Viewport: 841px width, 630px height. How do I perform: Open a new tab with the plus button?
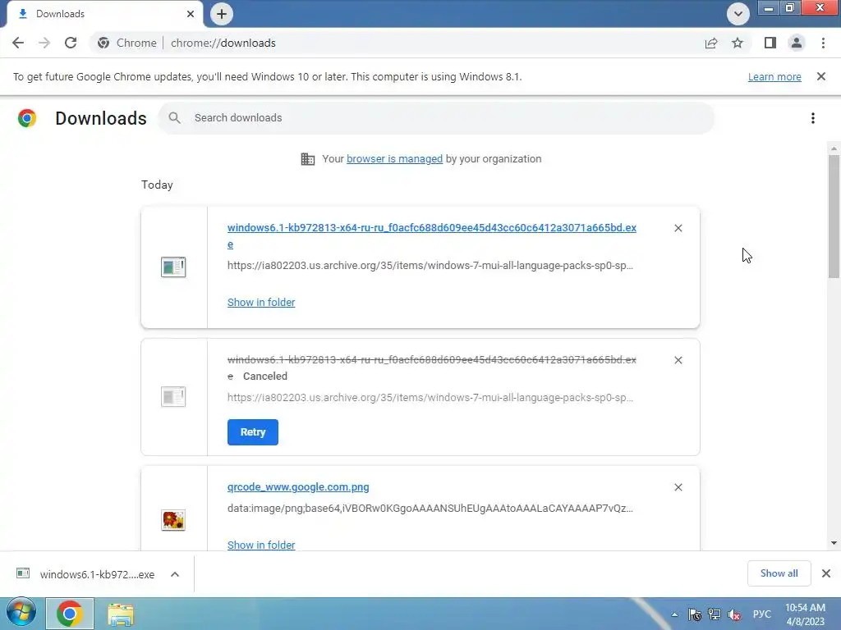(222, 14)
